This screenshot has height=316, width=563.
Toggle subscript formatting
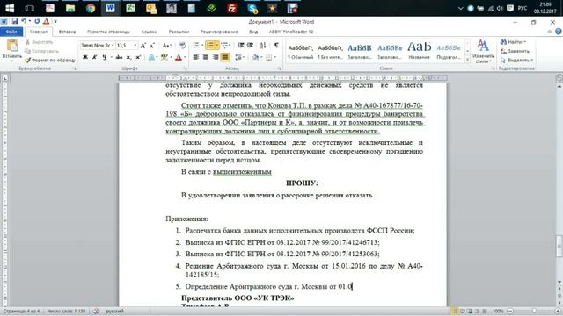point(128,57)
